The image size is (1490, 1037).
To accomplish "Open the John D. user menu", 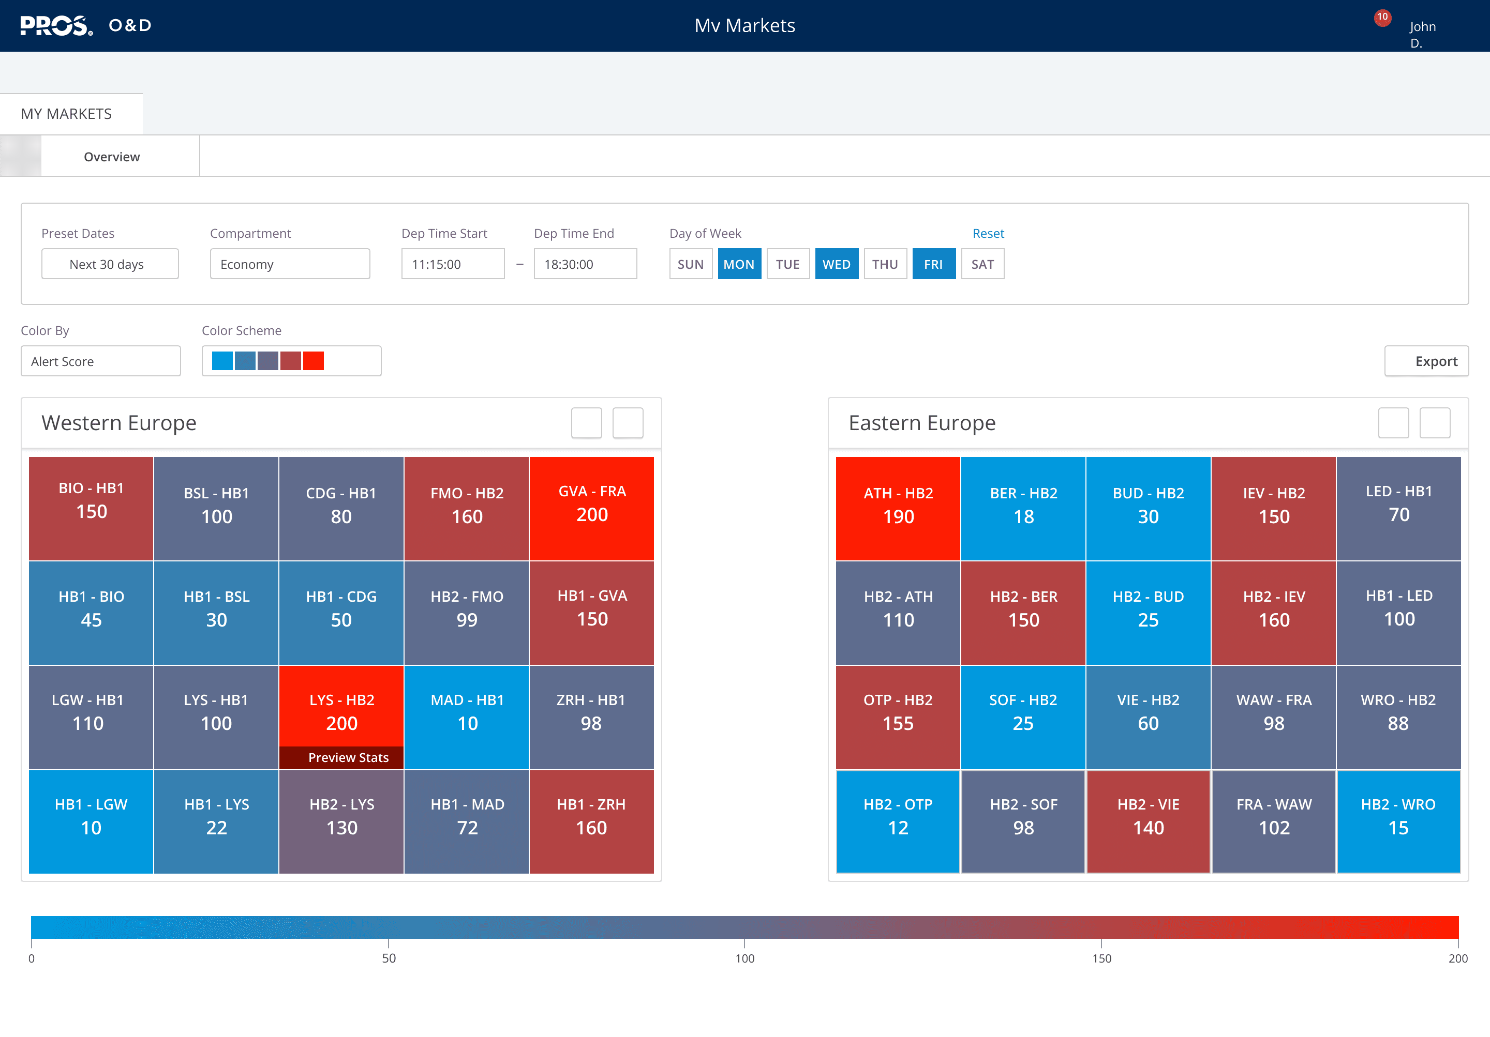I will click(x=1422, y=34).
